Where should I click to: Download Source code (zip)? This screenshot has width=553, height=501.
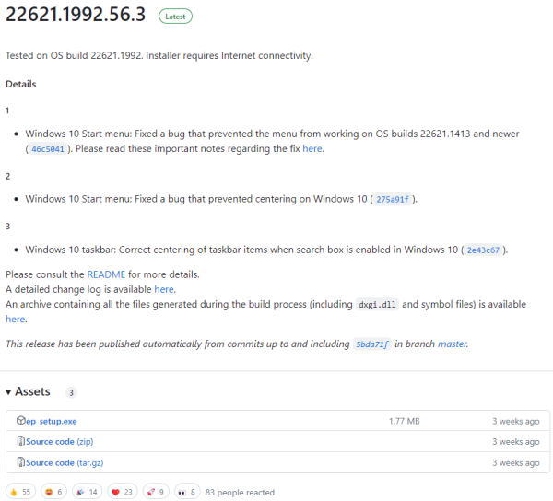(59, 441)
